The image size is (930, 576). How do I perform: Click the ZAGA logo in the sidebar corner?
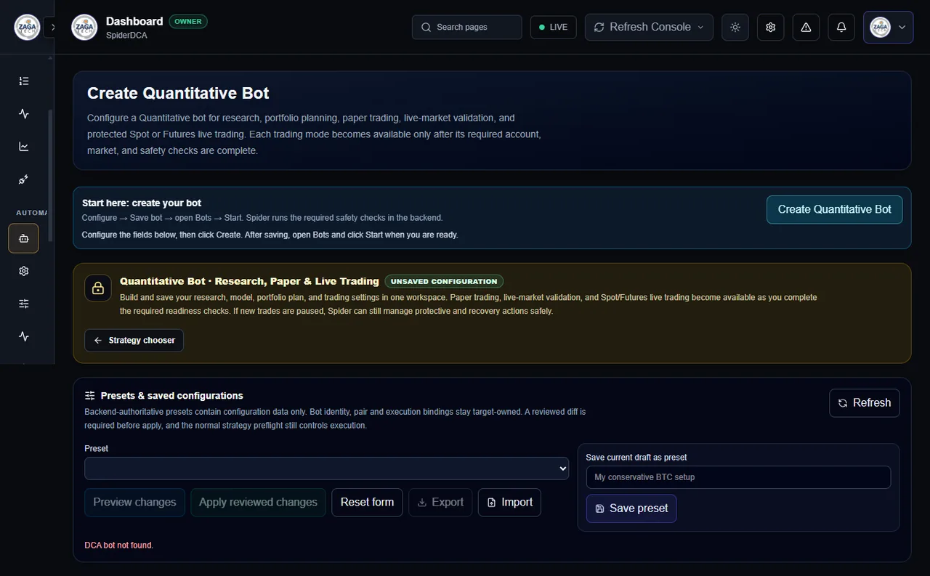click(x=27, y=27)
